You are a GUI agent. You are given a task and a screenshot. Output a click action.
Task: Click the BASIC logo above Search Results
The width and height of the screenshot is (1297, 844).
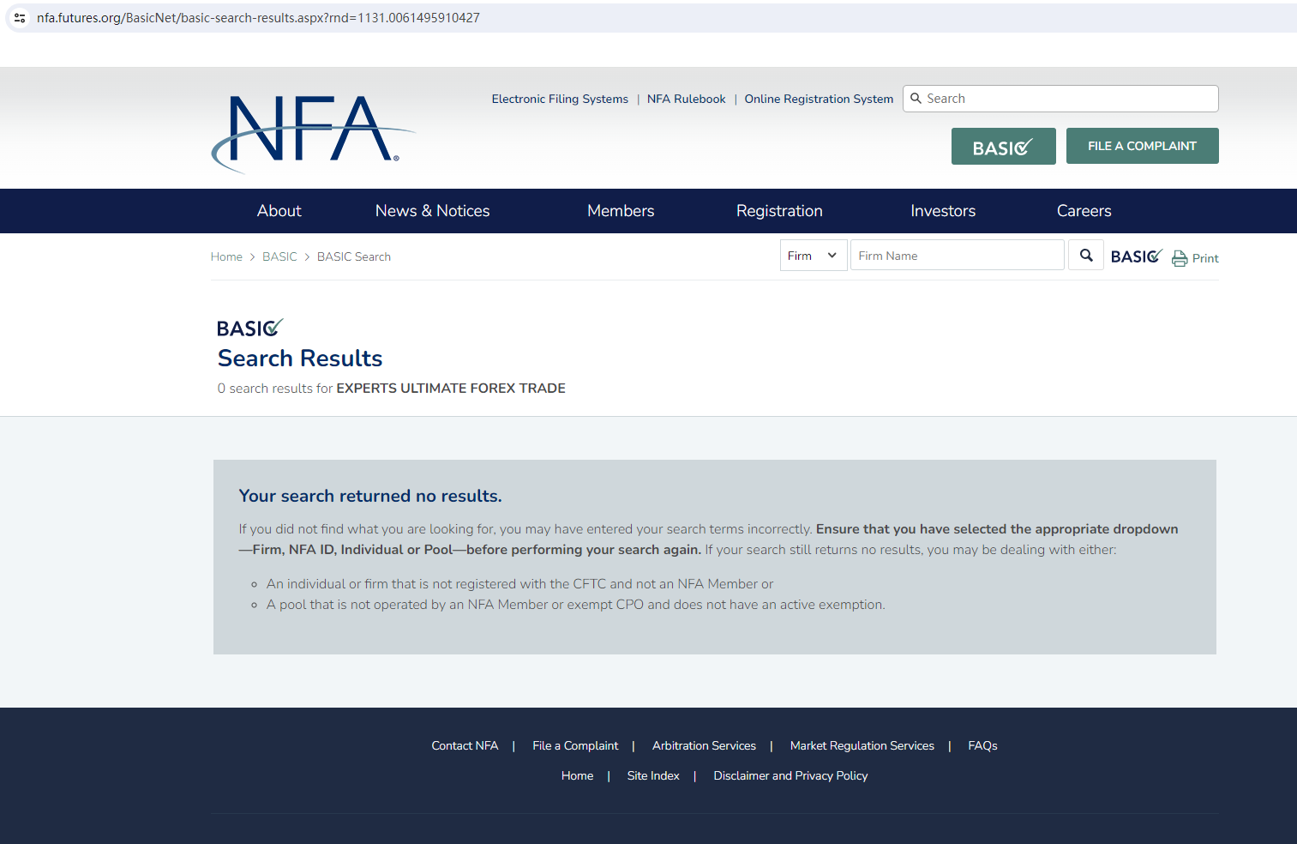(x=249, y=328)
